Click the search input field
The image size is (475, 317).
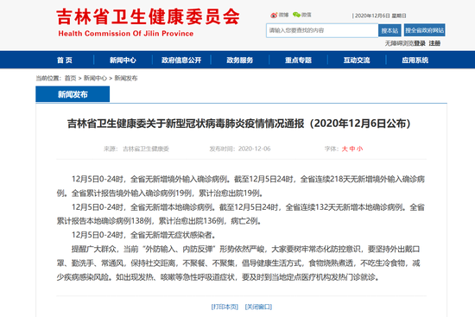click(x=322, y=30)
